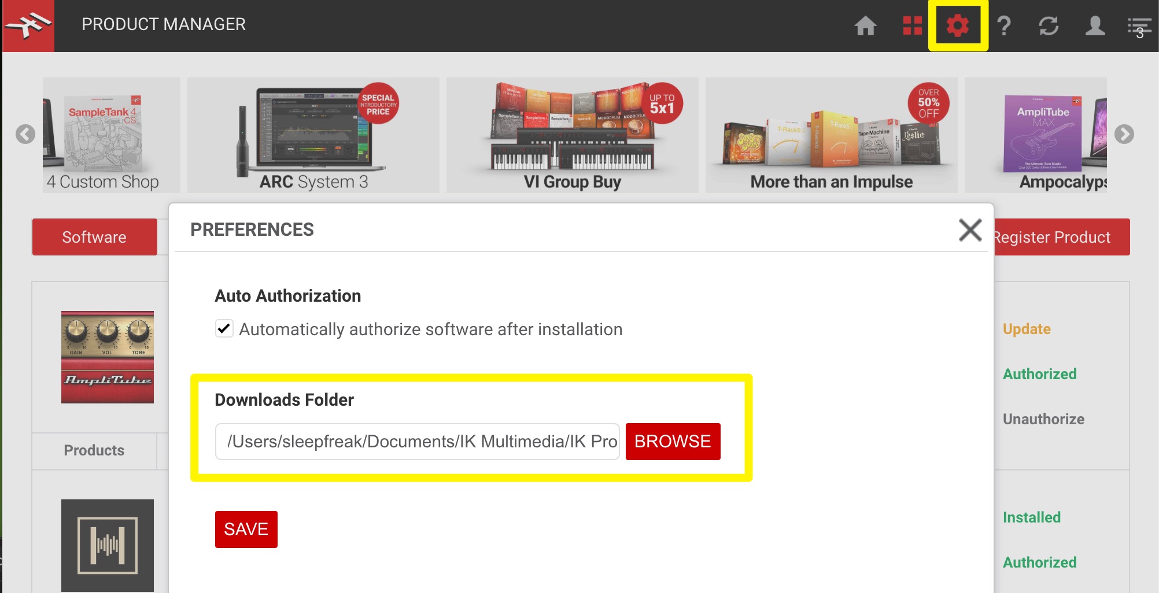
Task: Toggle automatically authorize software after installation checkbox
Action: coord(224,328)
